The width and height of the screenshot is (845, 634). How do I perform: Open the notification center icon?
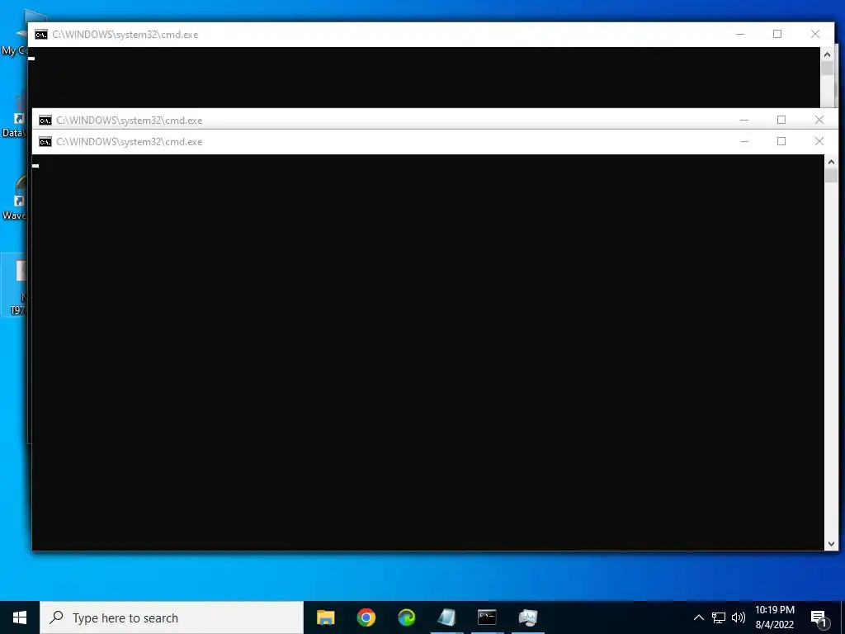[x=819, y=618]
